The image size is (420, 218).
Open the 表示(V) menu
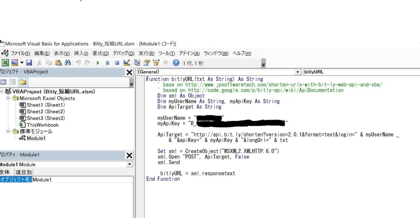62,54
